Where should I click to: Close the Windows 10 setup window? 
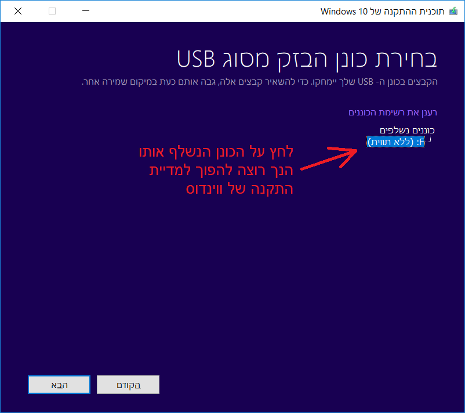click(x=18, y=11)
